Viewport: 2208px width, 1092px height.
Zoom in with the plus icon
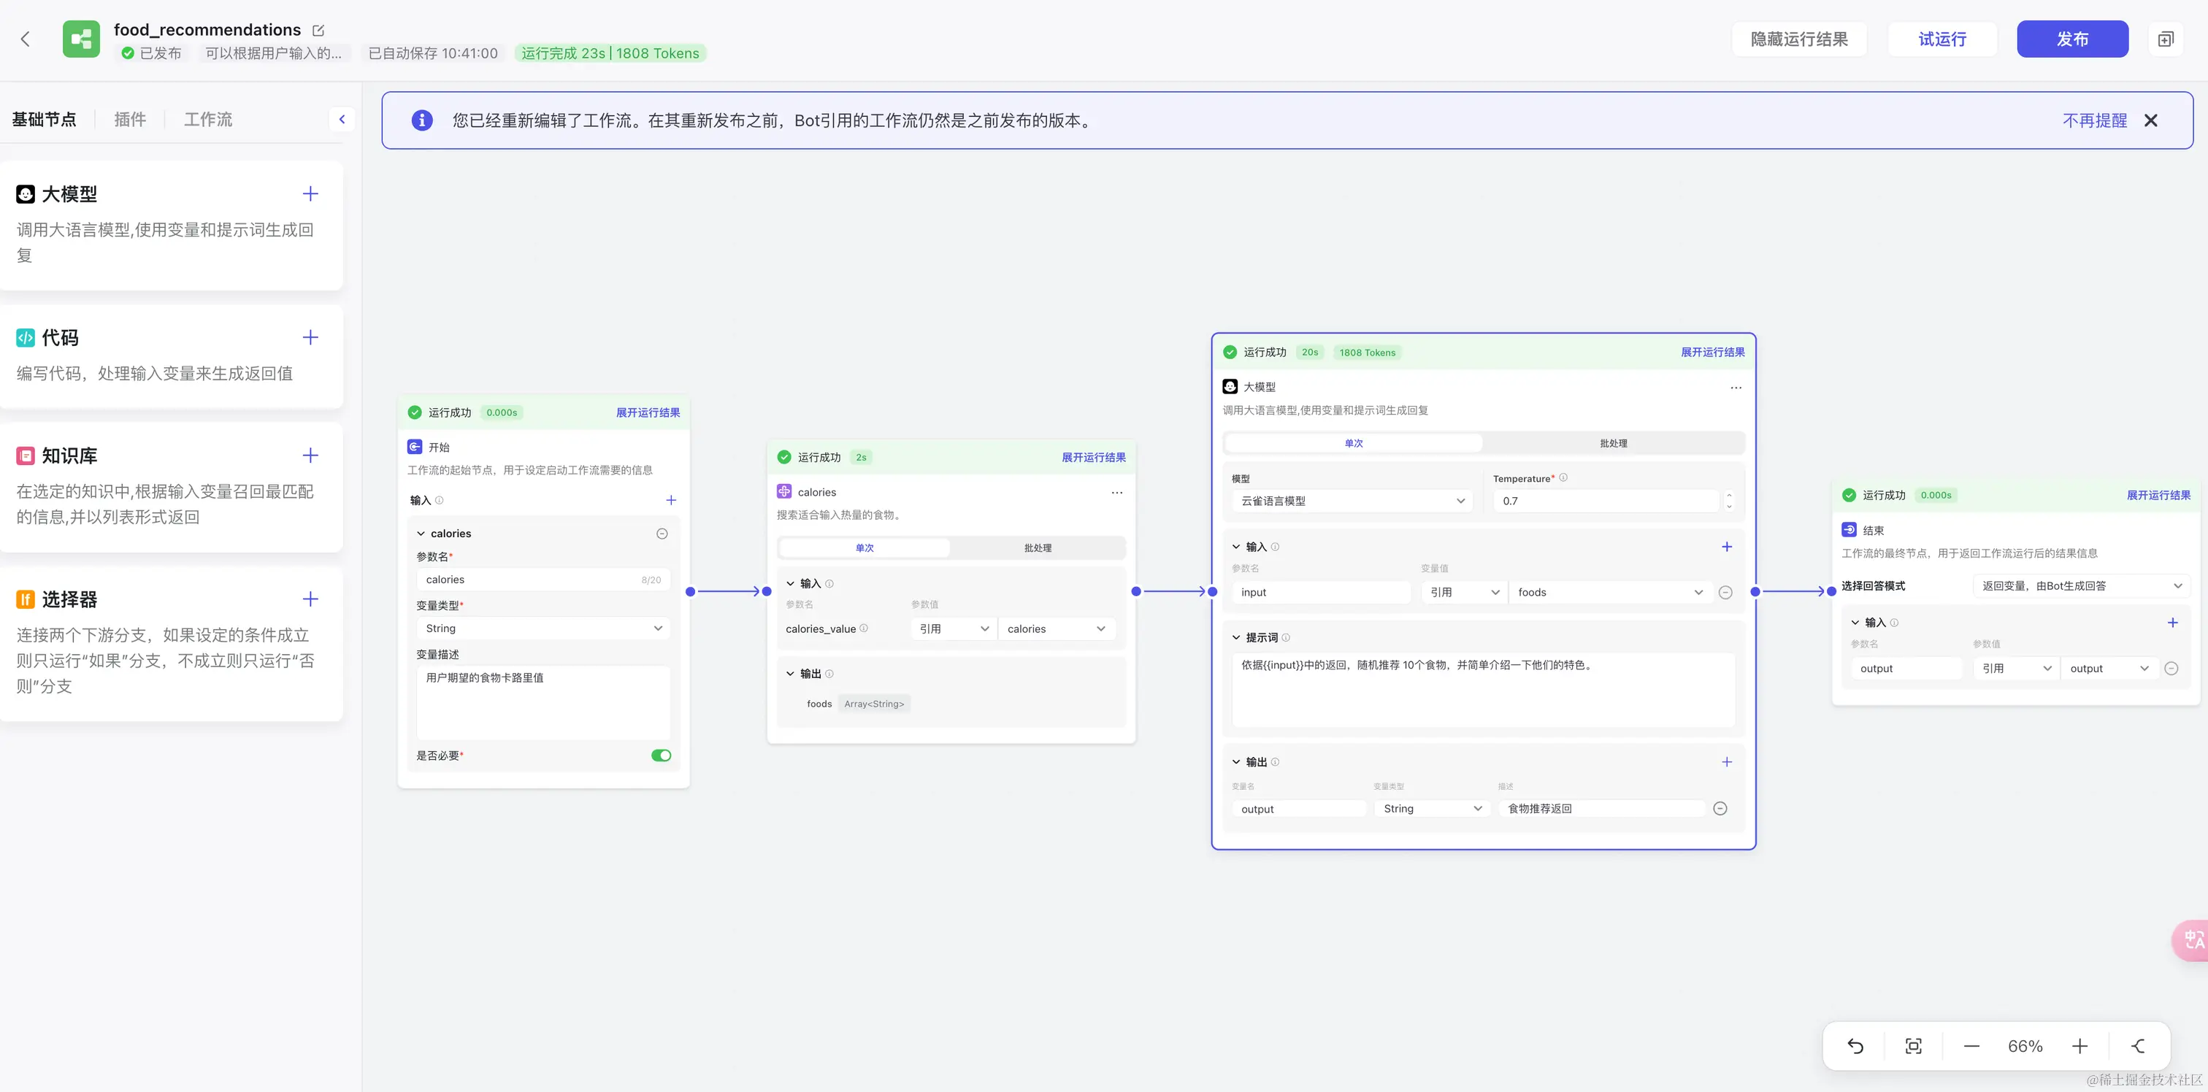(x=2079, y=1046)
